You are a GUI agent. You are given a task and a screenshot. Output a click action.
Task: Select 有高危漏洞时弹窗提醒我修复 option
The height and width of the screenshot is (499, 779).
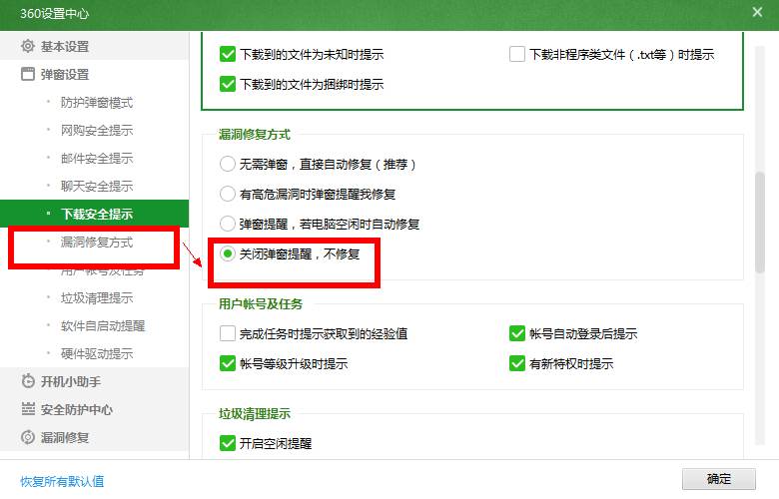coord(227,194)
